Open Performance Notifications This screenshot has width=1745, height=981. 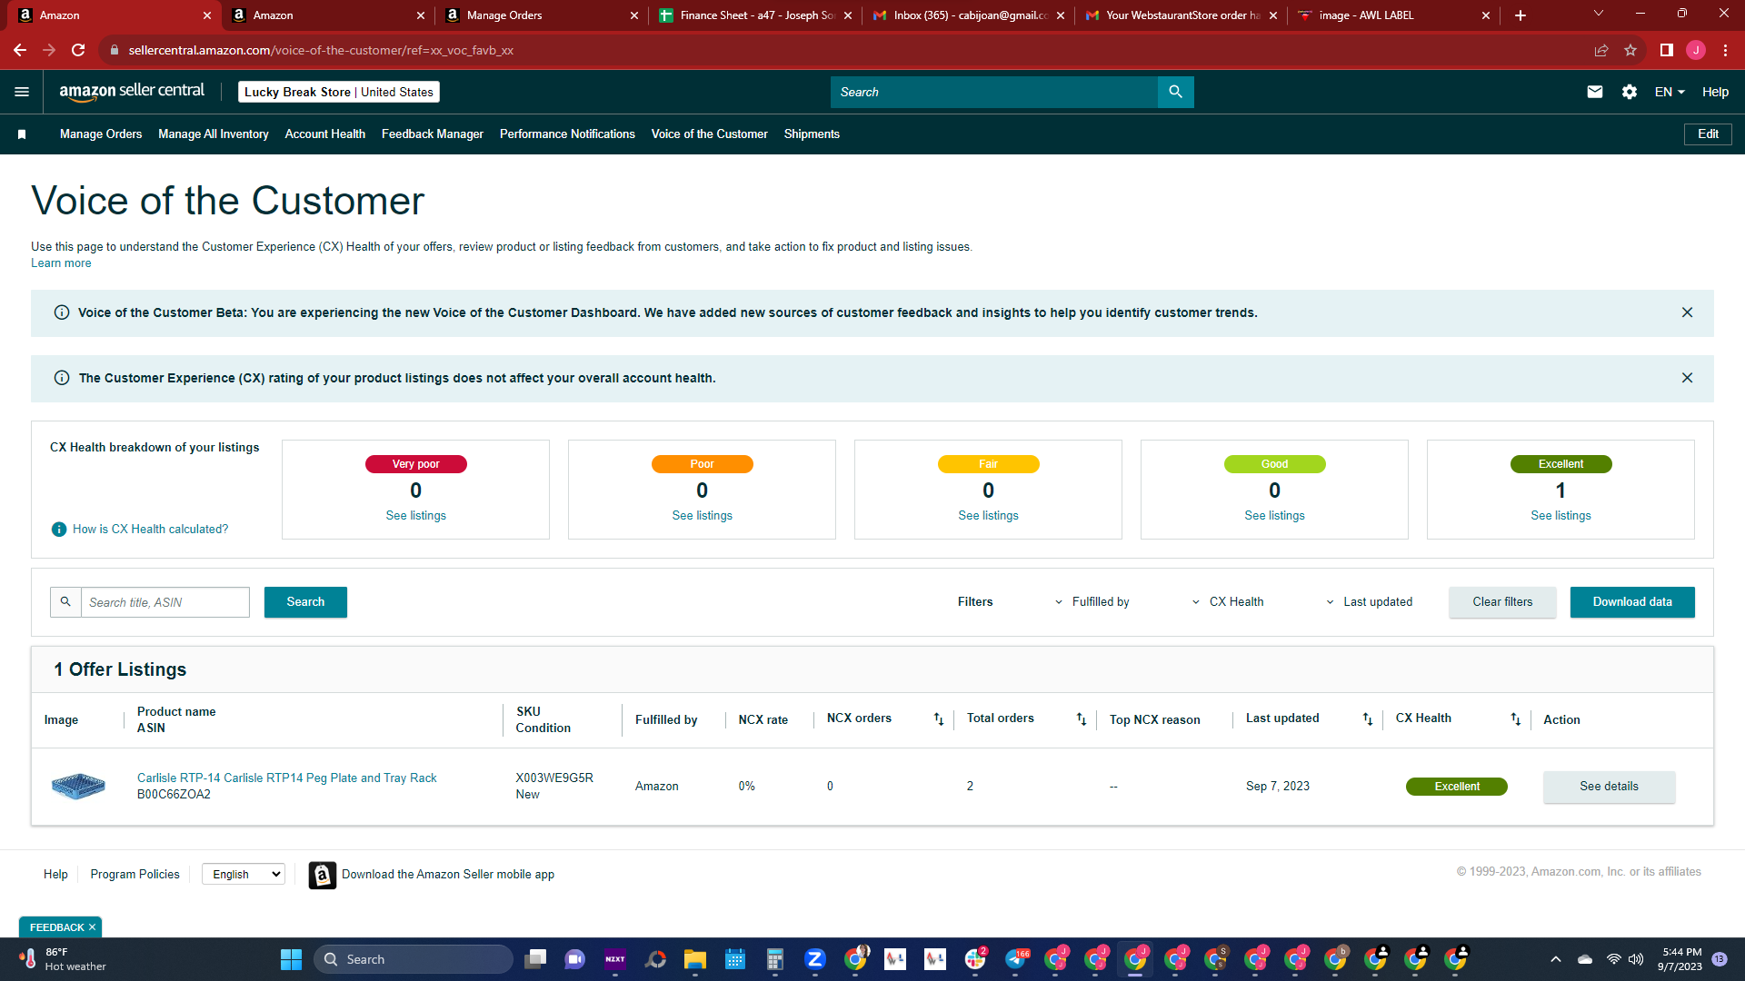click(567, 134)
